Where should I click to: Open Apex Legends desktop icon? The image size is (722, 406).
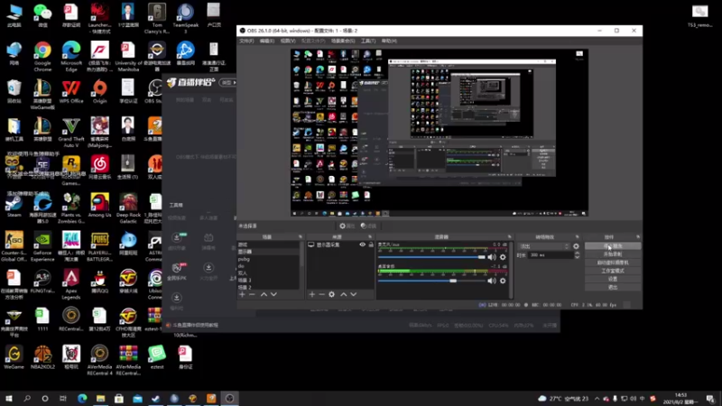point(71,284)
